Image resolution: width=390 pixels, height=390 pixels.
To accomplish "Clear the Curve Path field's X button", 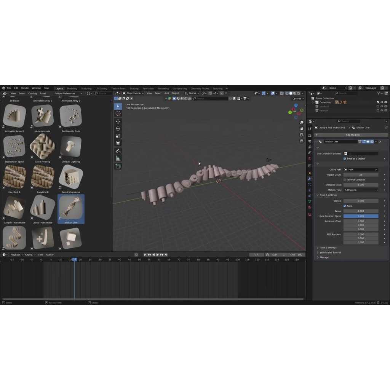I will 376,169.
